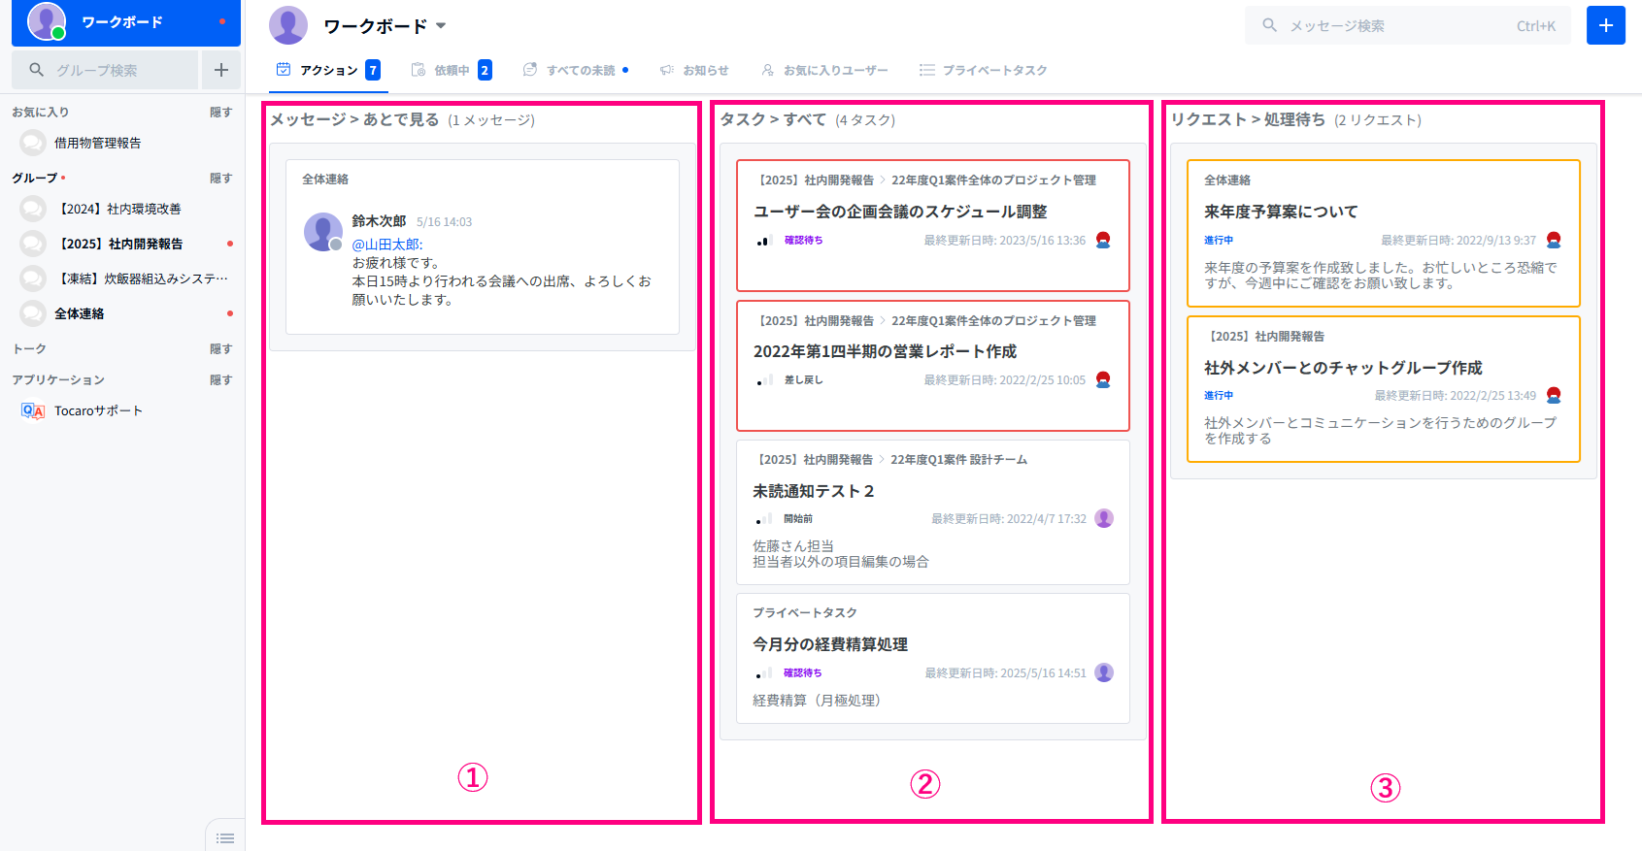The width and height of the screenshot is (1642, 851).
Task: Hide the お気に入り section
Action: click(x=220, y=112)
